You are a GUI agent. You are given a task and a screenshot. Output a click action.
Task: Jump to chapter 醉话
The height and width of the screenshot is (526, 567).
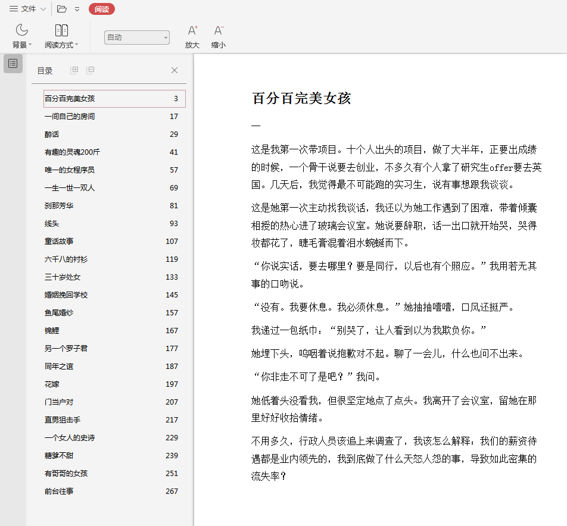coord(52,134)
